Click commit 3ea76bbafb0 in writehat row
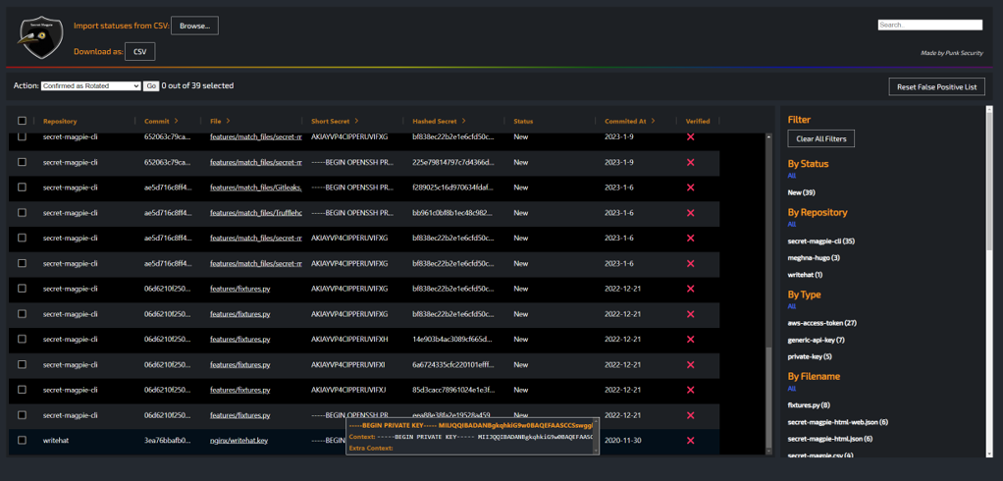1003x481 pixels. point(167,440)
